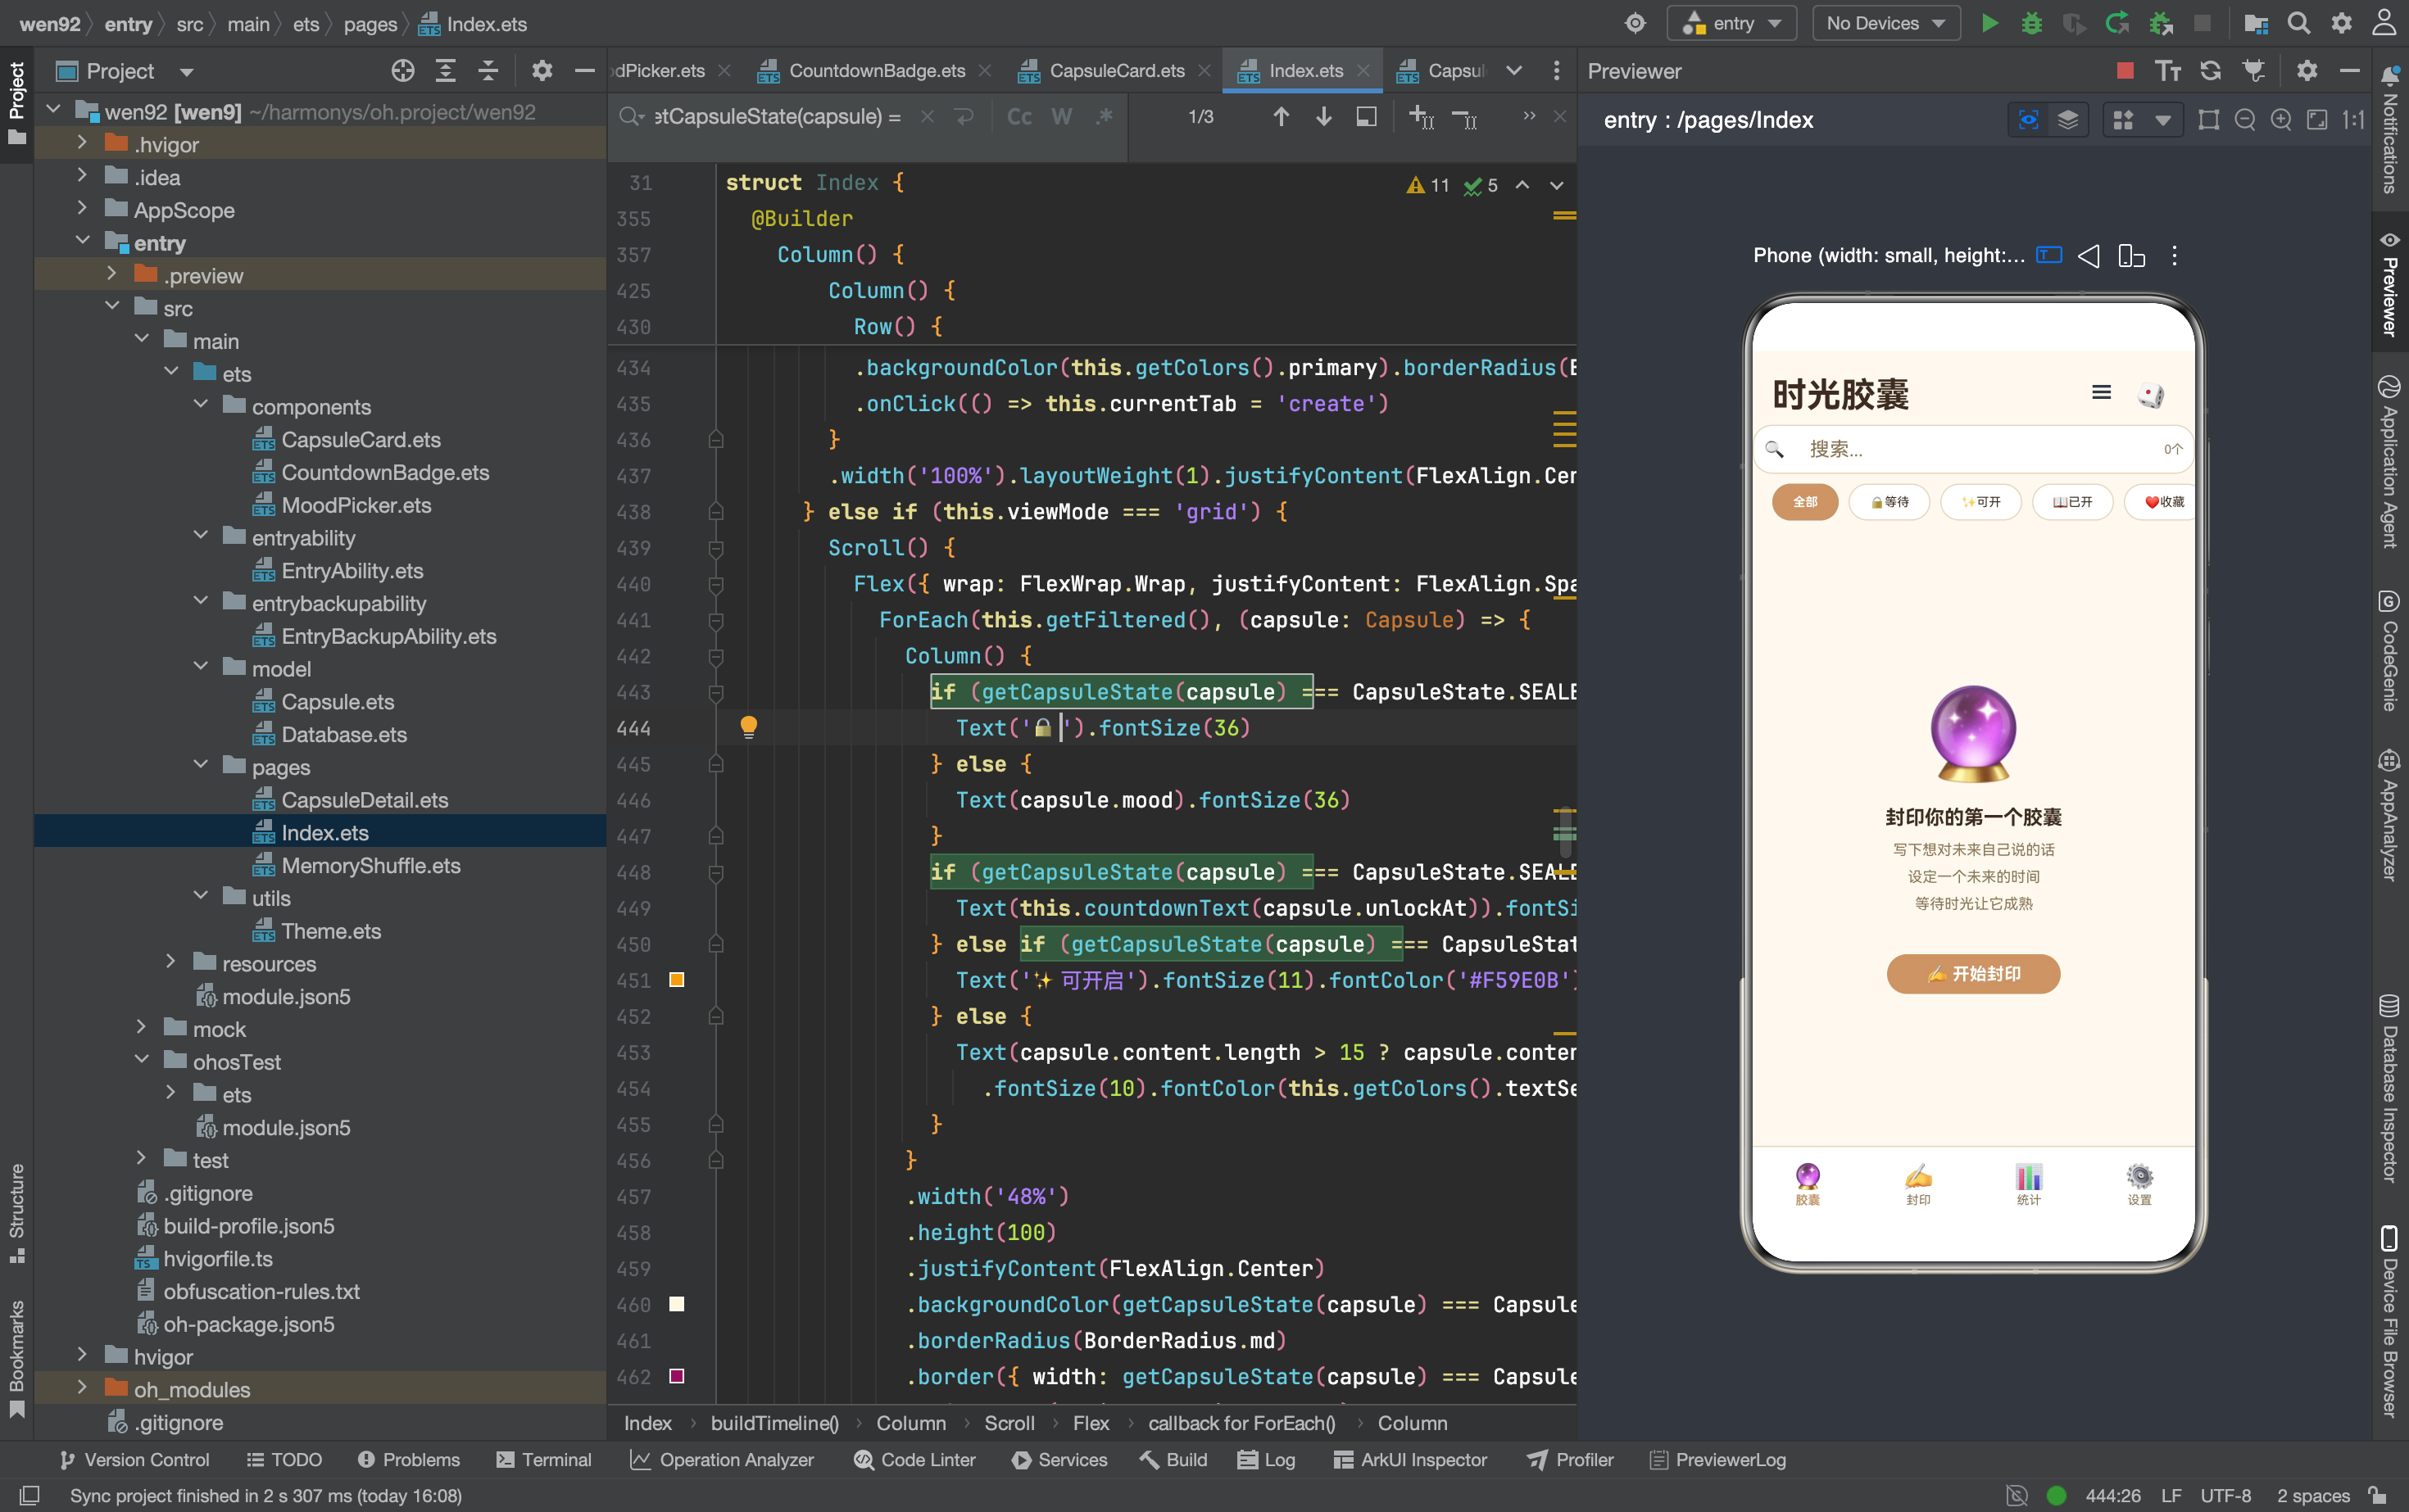This screenshot has width=2409, height=1512.
Task: Reset preview zoom to 1:1
Action: click(2354, 120)
